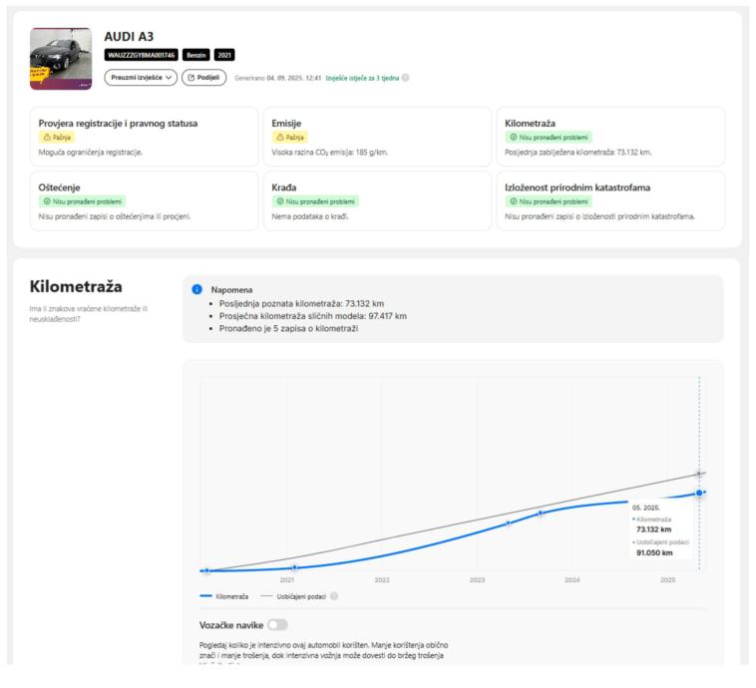This screenshot has height=688, width=756.
Task: Click info icon next to report expiry
Action: tap(405, 78)
